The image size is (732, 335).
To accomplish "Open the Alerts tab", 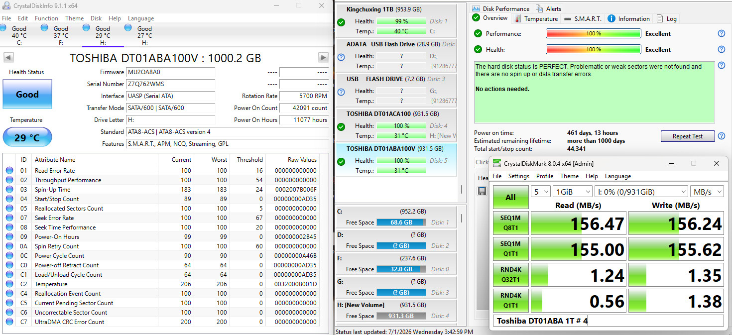I will click(x=548, y=8).
